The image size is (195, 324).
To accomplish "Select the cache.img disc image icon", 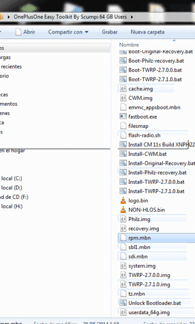I will 123,89.
